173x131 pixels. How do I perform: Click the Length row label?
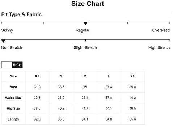click(x=13, y=119)
